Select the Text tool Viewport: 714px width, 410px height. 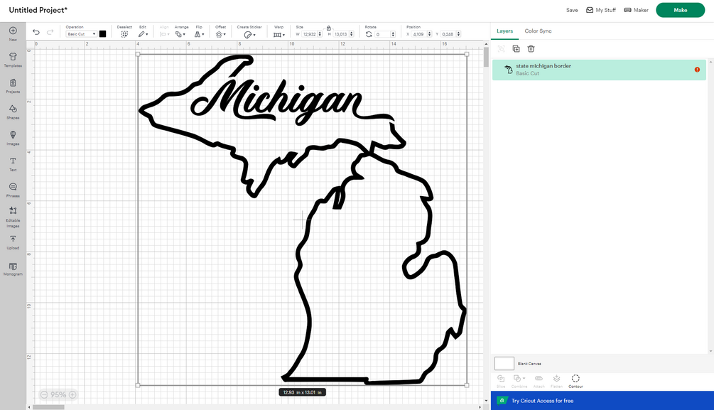point(13,164)
